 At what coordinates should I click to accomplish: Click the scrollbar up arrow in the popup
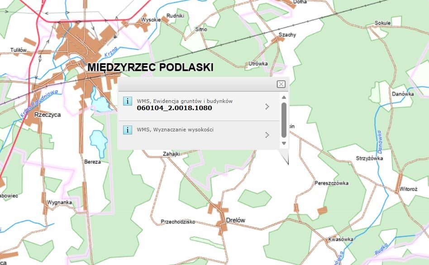tap(283, 97)
